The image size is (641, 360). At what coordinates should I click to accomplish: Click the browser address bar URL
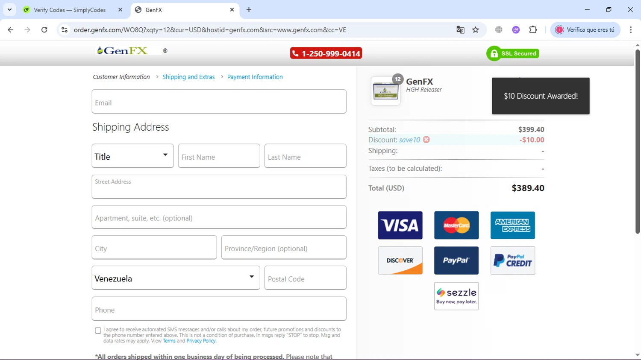[x=210, y=30]
